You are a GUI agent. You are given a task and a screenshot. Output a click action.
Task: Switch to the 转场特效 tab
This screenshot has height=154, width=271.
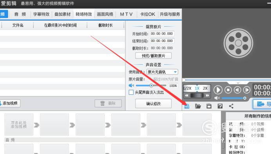[x=84, y=14]
